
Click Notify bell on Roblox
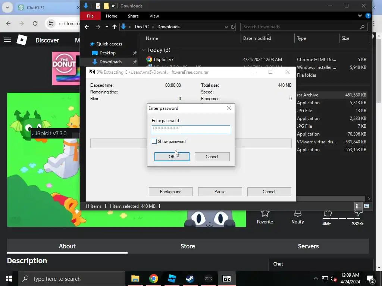tap(297, 217)
